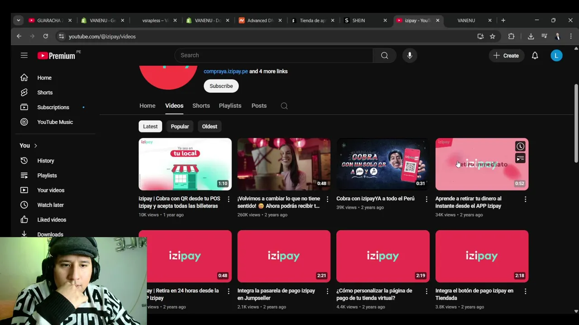The height and width of the screenshot is (325, 579).
Task: Open browser downloads icon
Action: click(531, 36)
